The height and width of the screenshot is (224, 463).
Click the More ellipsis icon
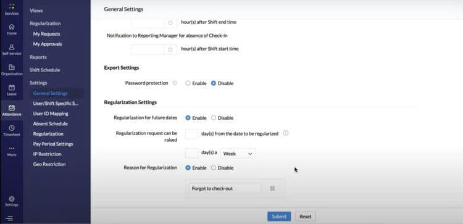(12, 148)
